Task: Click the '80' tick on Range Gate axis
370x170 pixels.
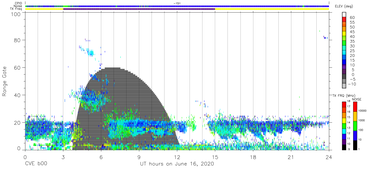Action: click(x=17, y=40)
